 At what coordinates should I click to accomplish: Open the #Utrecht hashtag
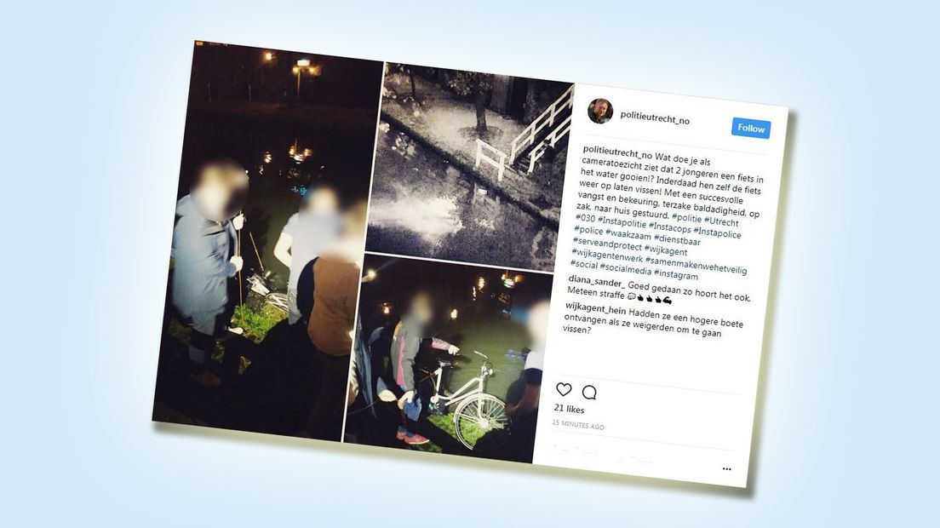721,221
